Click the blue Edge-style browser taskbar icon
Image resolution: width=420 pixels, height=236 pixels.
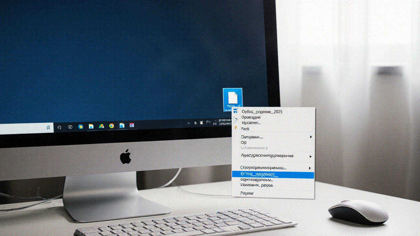(81, 127)
